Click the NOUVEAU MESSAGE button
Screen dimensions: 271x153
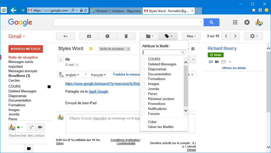(x=26, y=49)
